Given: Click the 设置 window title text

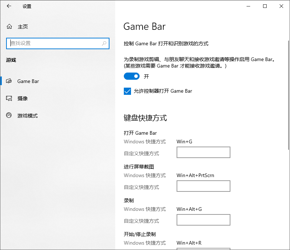Looking at the screenshot, I should click(27, 6).
